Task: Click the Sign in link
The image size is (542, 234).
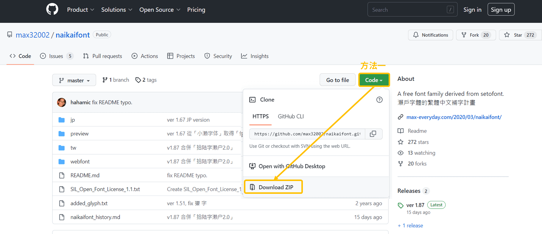Action: [472, 10]
